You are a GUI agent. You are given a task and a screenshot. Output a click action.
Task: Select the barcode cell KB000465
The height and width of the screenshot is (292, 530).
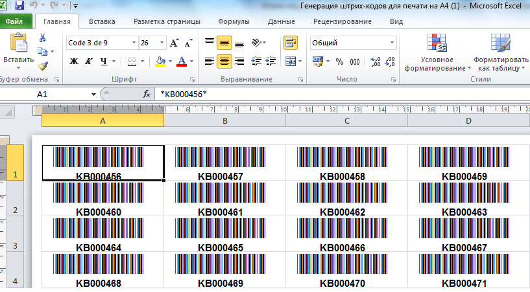tap(224, 234)
